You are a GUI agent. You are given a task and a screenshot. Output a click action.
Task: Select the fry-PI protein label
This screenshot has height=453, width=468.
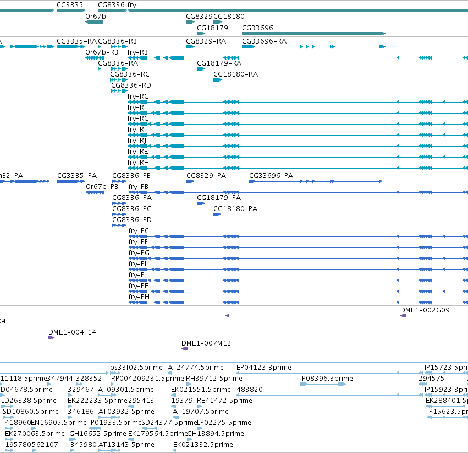point(137,264)
